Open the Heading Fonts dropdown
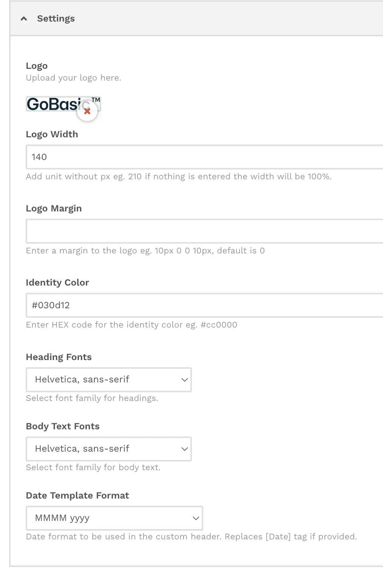 (109, 380)
